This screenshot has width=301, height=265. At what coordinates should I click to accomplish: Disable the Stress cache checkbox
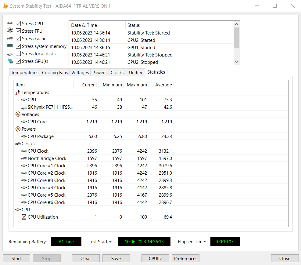[18, 38]
